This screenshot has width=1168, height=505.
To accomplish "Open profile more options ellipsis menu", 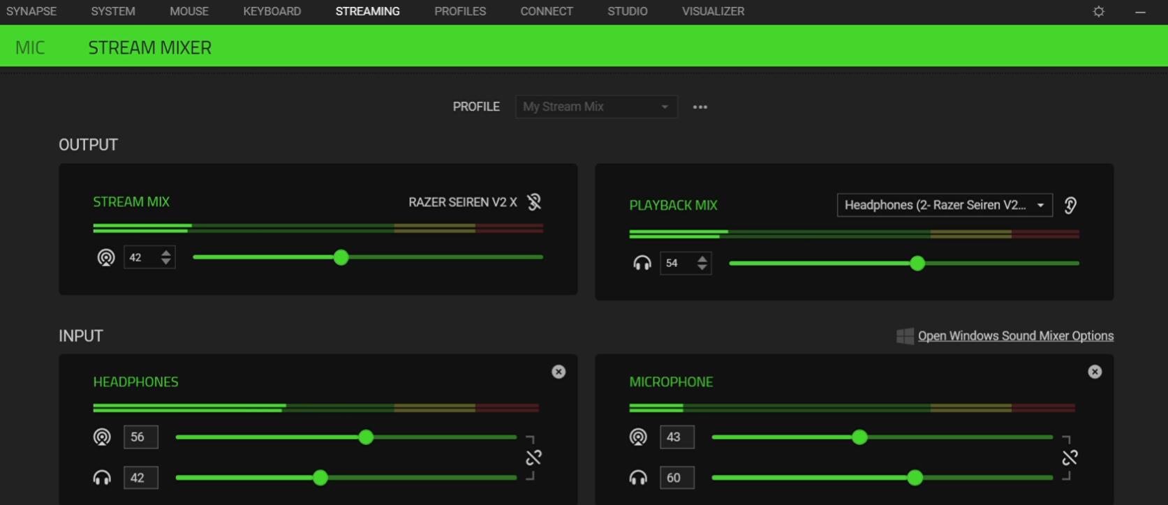I will pyautogui.click(x=700, y=107).
